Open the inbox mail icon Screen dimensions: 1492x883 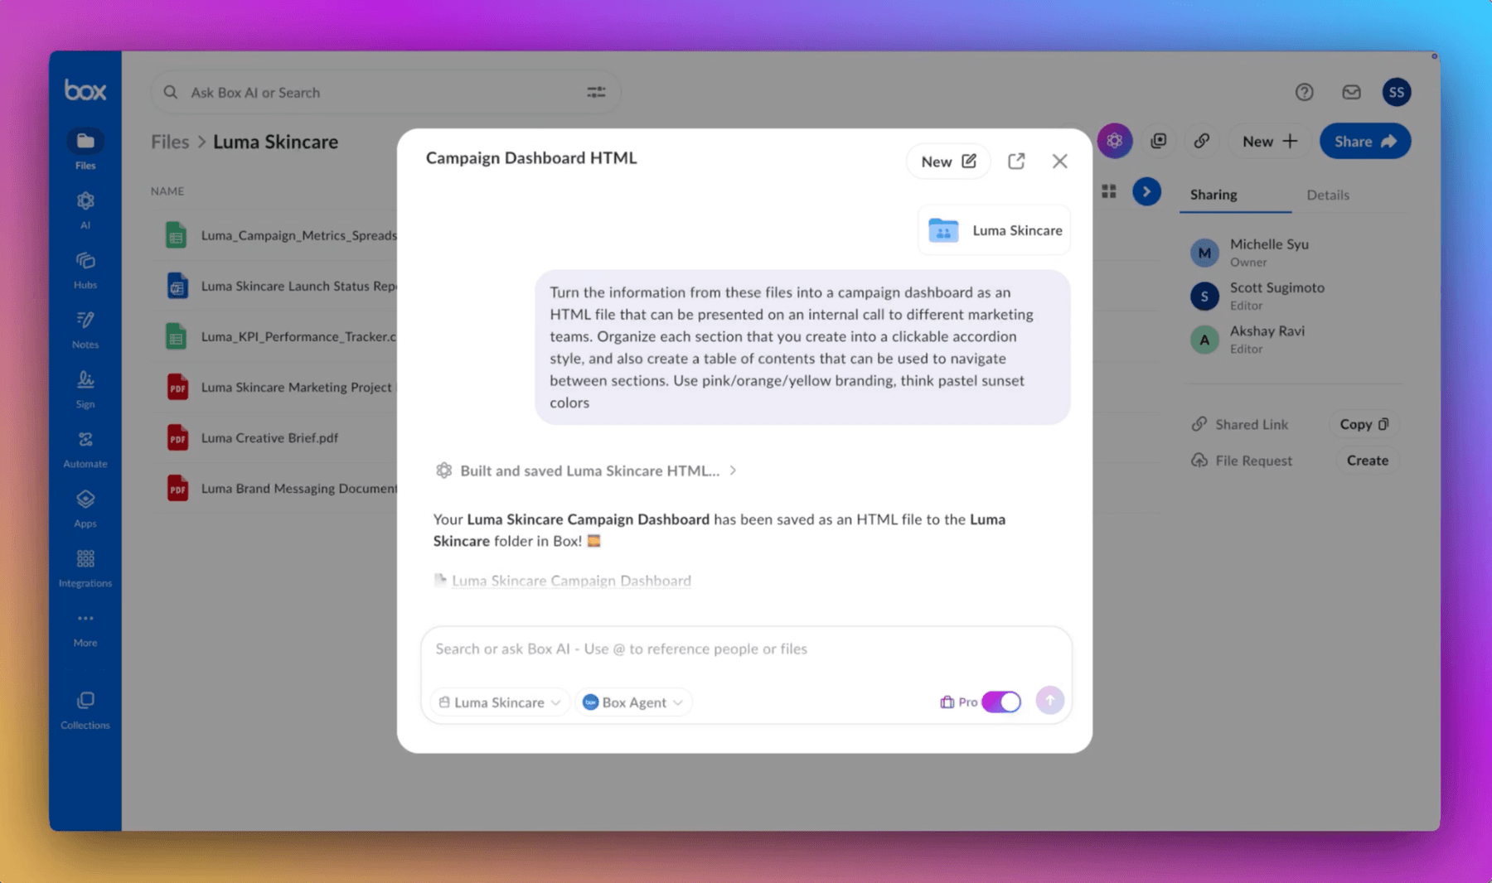pyautogui.click(x=1351, y=92)
